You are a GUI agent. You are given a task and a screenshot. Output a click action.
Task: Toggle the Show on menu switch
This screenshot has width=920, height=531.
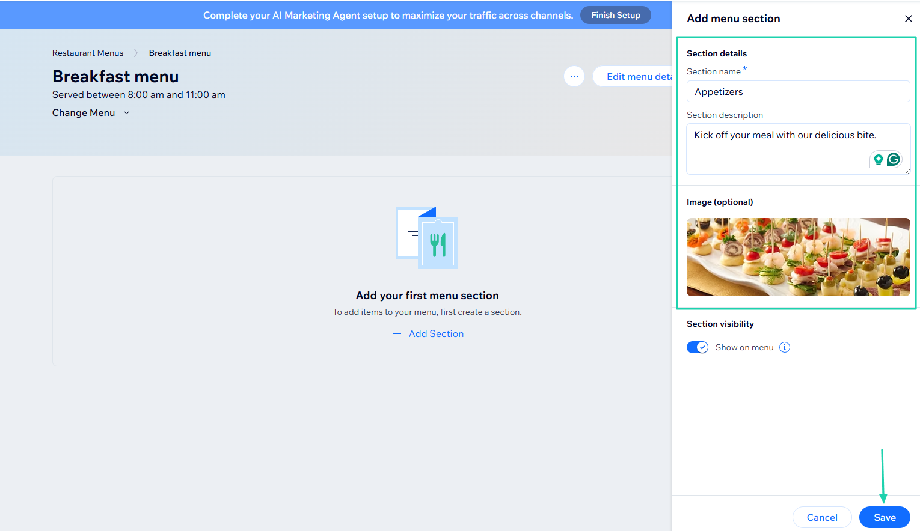pyautogui.click(x=698, y=347)
